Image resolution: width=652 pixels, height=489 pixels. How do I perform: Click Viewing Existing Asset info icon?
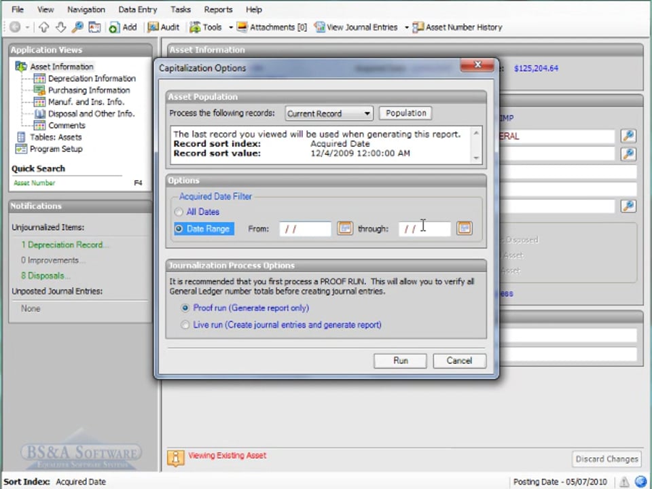pyautogui.click(x=175, y=458)
